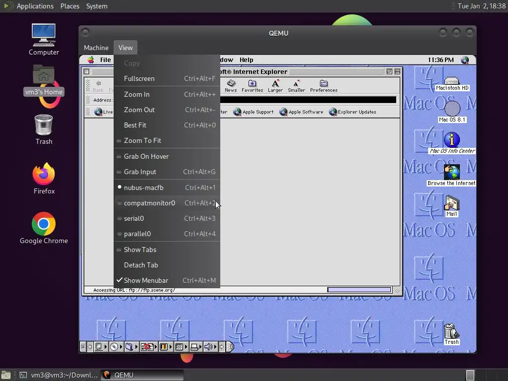The width and height of the screenshot is (508, 381).
Task: Click the Explorer window collapse box
Action: [x=397, y=71]
